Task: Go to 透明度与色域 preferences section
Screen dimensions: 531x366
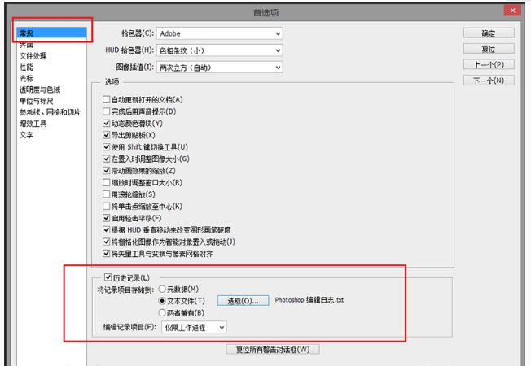Action: pyautogui.click(x=39, y=90)
